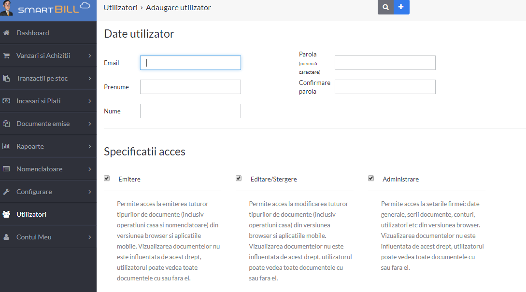The image size is (526, 292).
Task: Open the Vanzari si Achizitii menu
Action: [x=48, y=56]
